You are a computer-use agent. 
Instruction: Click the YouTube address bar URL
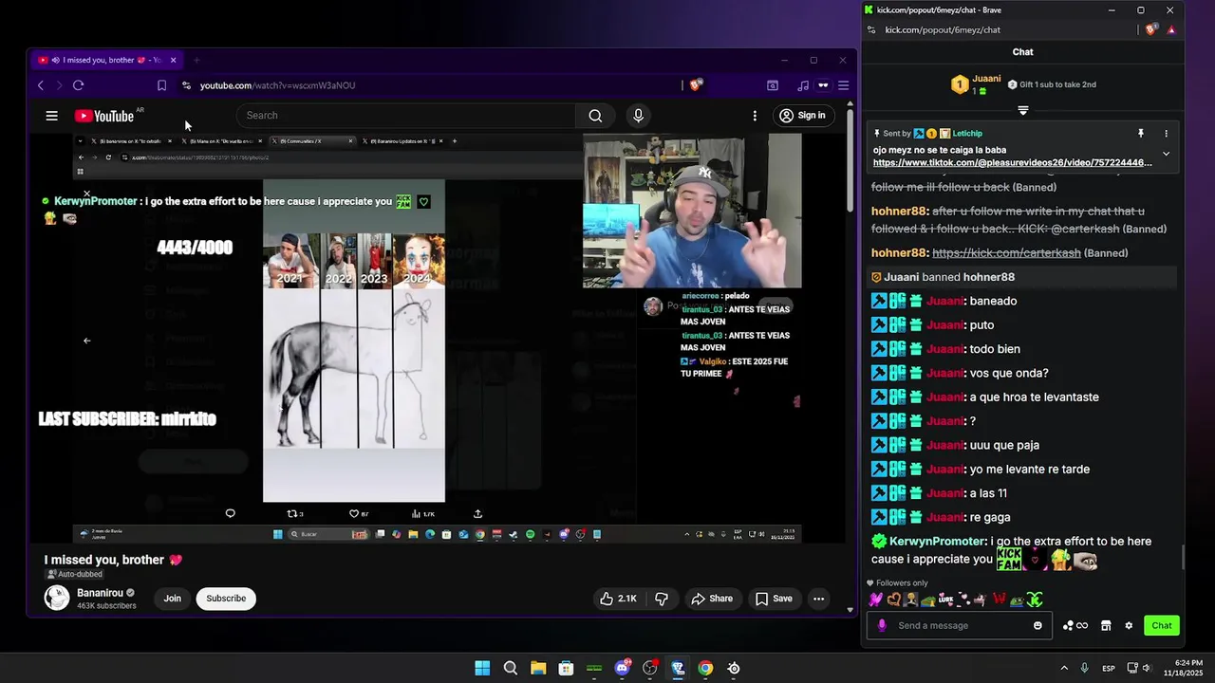[x=277, y=85]
